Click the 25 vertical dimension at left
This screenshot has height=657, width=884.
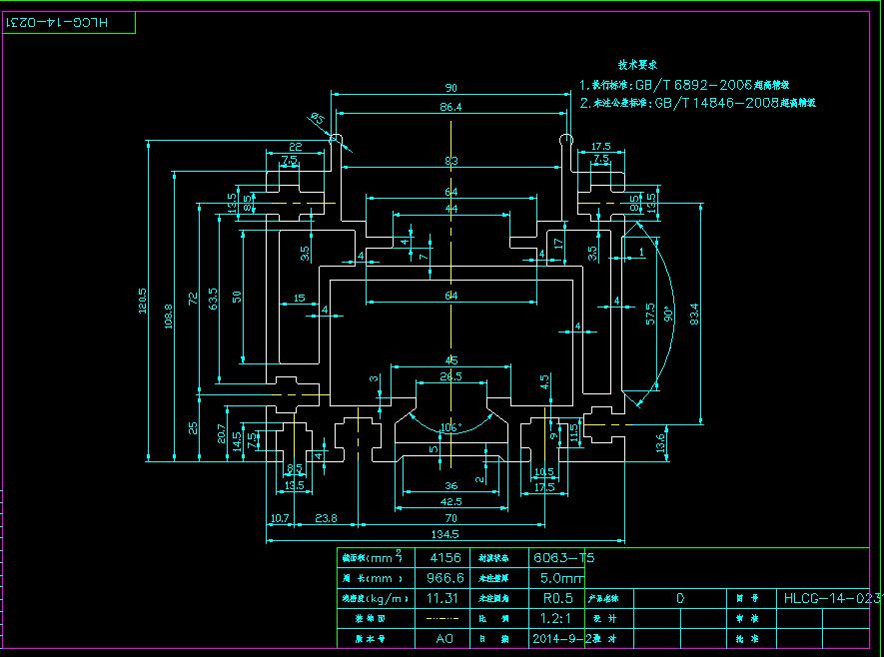[193, 428]
